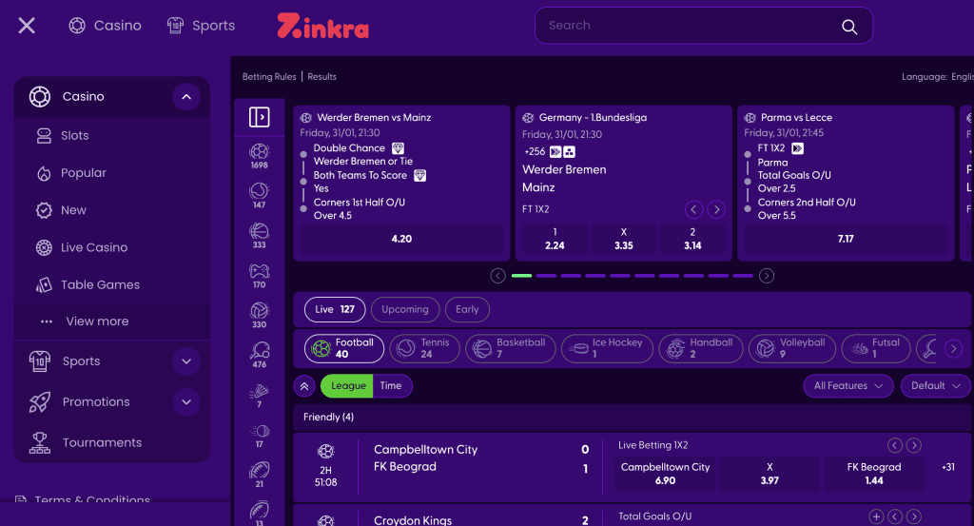Open the Language selector
Screen dimensions: 974x526
tap(937, 76)
